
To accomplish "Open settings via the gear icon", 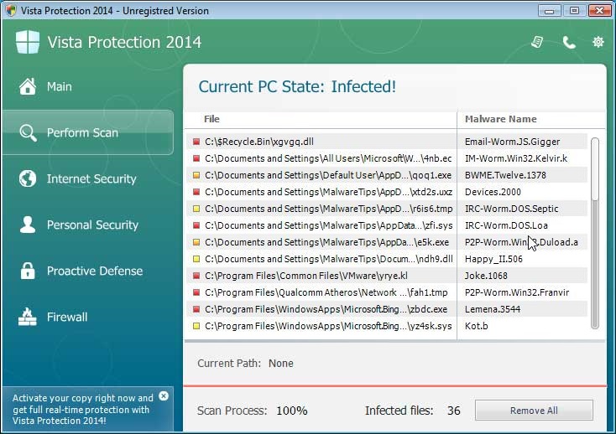I will [x=598, y=42].
